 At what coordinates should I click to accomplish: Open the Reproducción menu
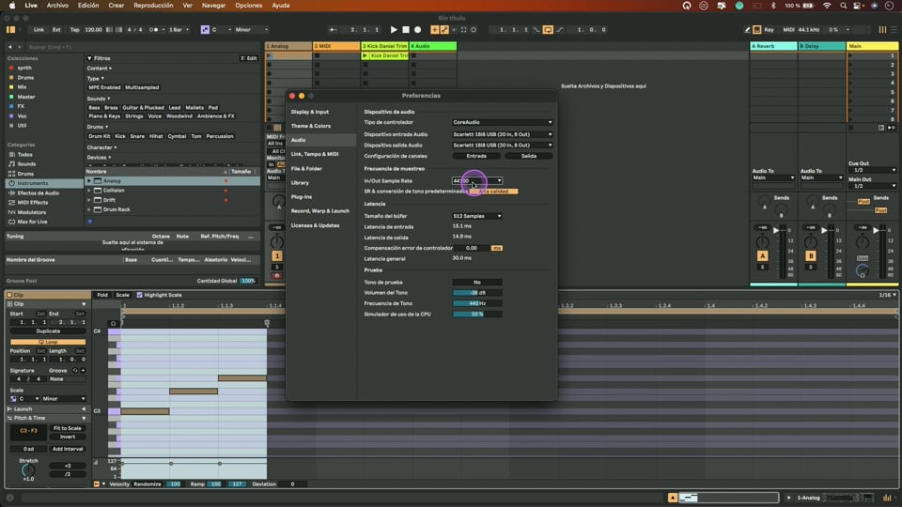[x=153, y=6]
